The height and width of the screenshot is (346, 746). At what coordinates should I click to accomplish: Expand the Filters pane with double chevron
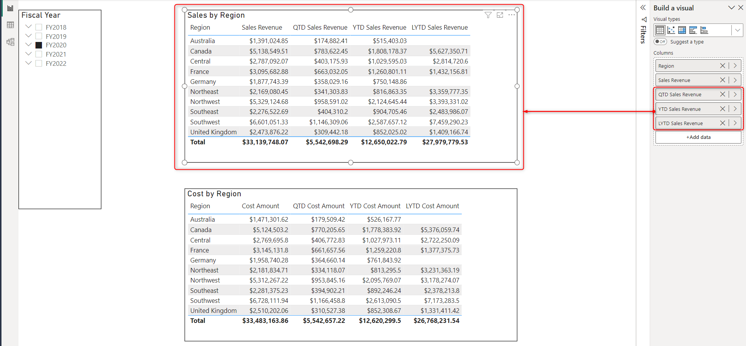[643, 8]
